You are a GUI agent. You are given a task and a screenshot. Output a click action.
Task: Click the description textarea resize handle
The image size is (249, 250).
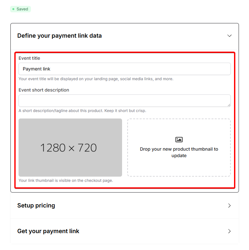pos(229,105)
